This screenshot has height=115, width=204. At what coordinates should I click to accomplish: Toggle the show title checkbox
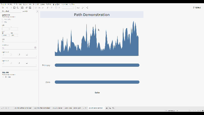pos(3,19)
